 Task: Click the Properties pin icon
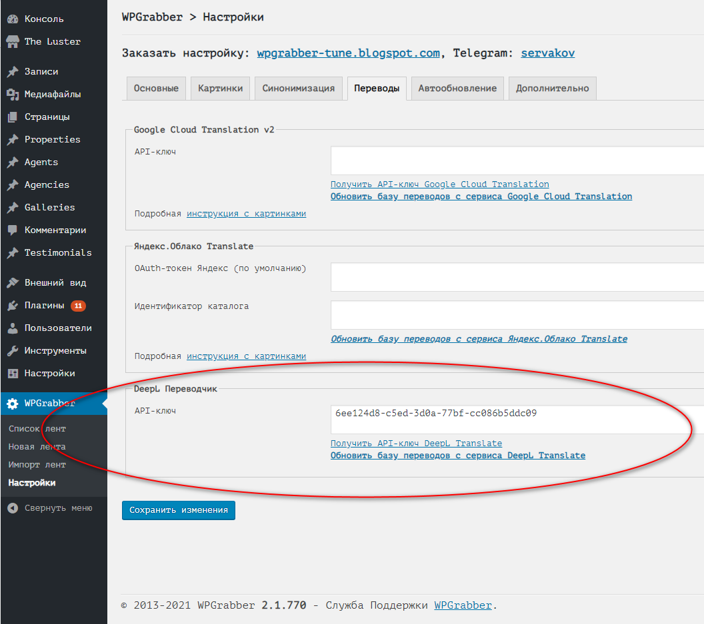tap(13, 139)
